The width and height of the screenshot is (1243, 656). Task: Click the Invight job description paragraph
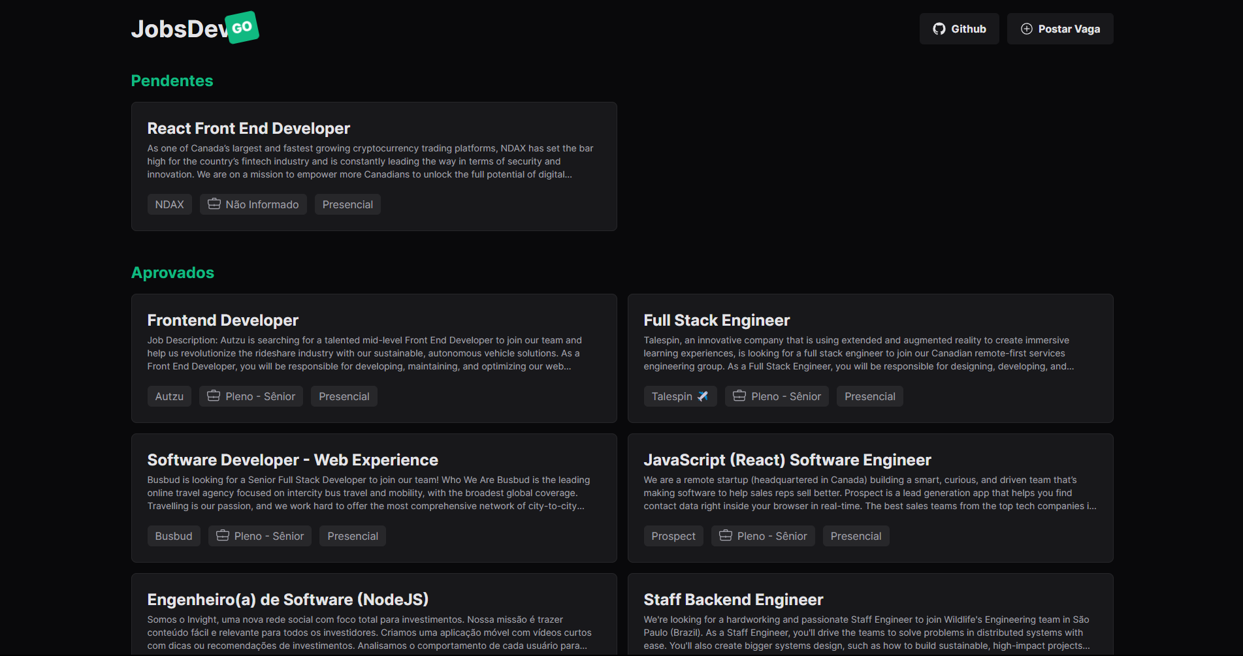(369, 633)
